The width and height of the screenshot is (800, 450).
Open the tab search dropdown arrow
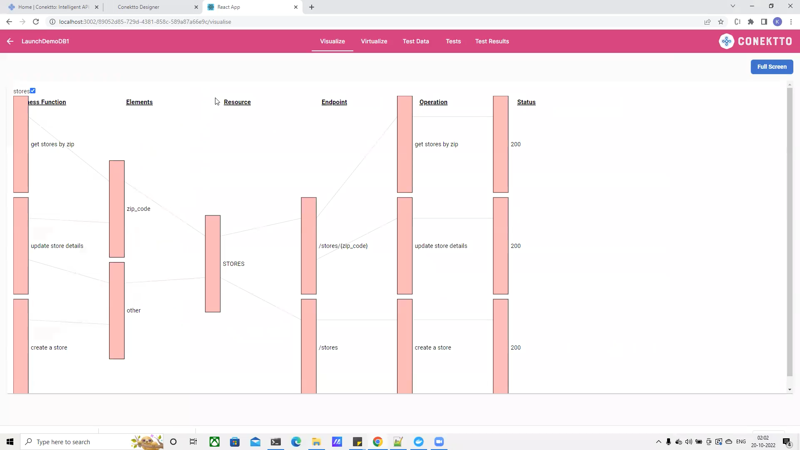(732, 6)
